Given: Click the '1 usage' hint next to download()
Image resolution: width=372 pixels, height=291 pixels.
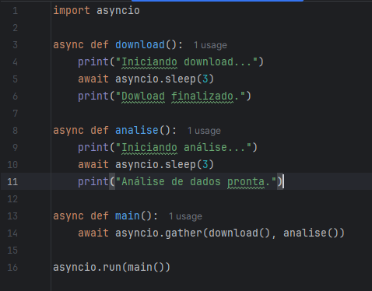Looking at the screenshot, I should click(210, 45).
